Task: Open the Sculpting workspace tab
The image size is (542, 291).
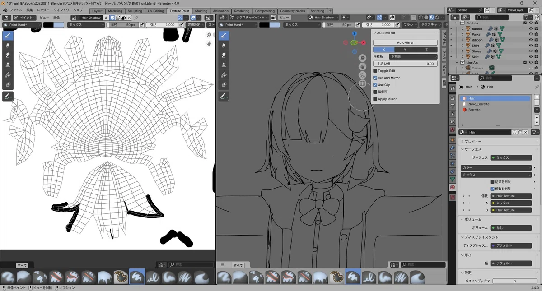Action: coord(135,11)
